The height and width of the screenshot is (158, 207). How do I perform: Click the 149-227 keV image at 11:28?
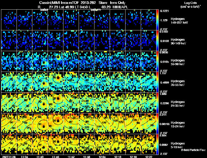click(9, 20)
